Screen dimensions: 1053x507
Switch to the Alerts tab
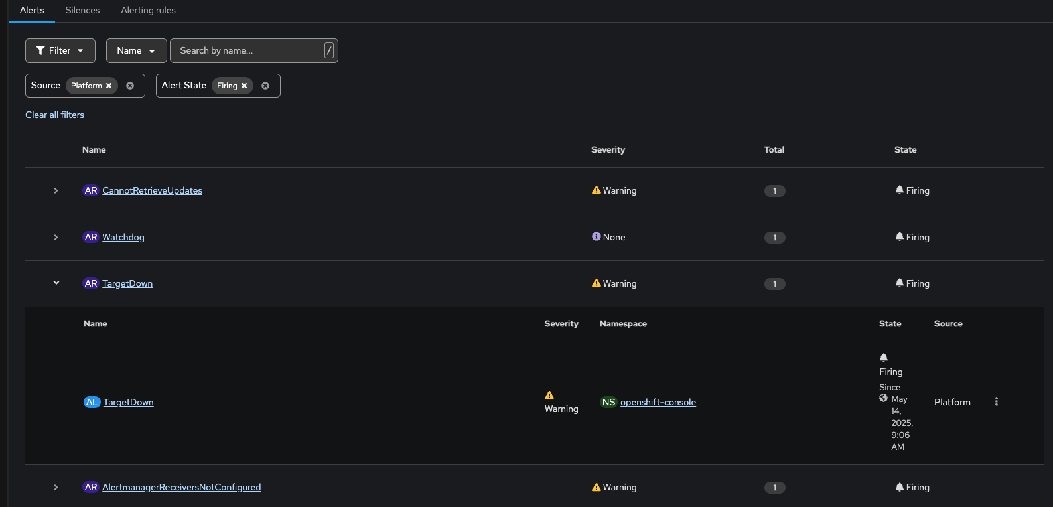(32, 11)
